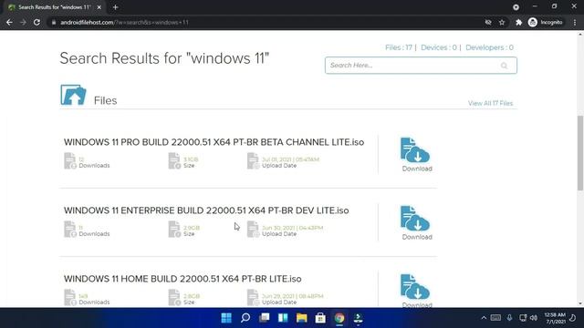This screenshot has height=328, width=584.
Task: Click the Chrome taskbar icon
Action: pyautogui.click(x=339, y=318)
